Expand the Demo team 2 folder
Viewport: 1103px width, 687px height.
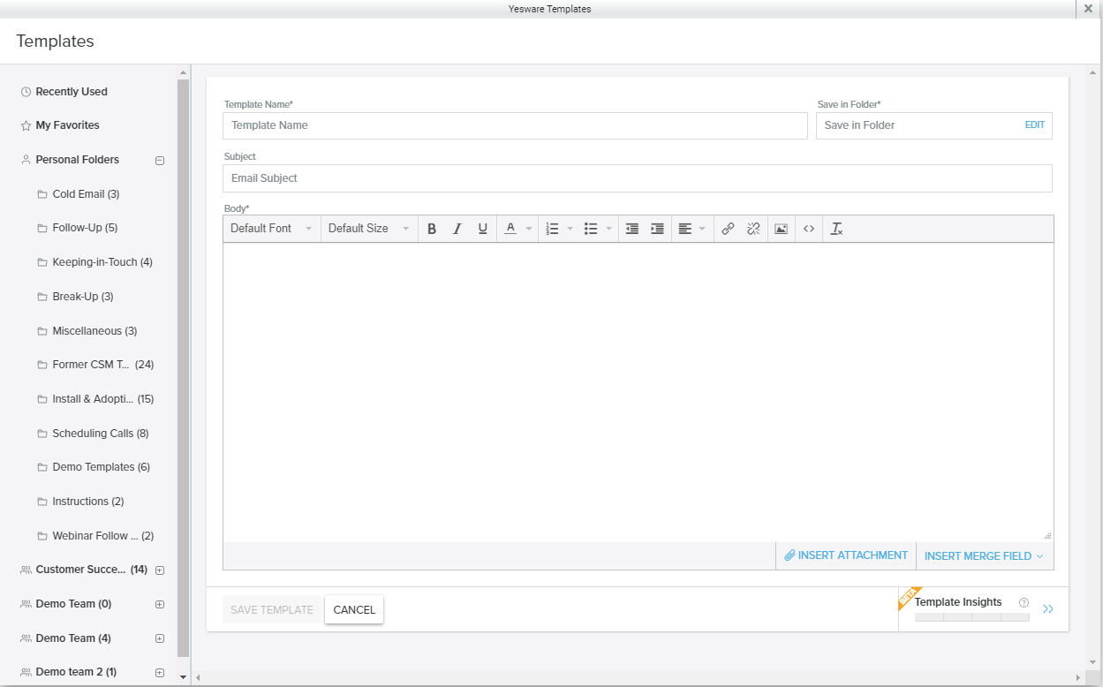pos(160,672)
